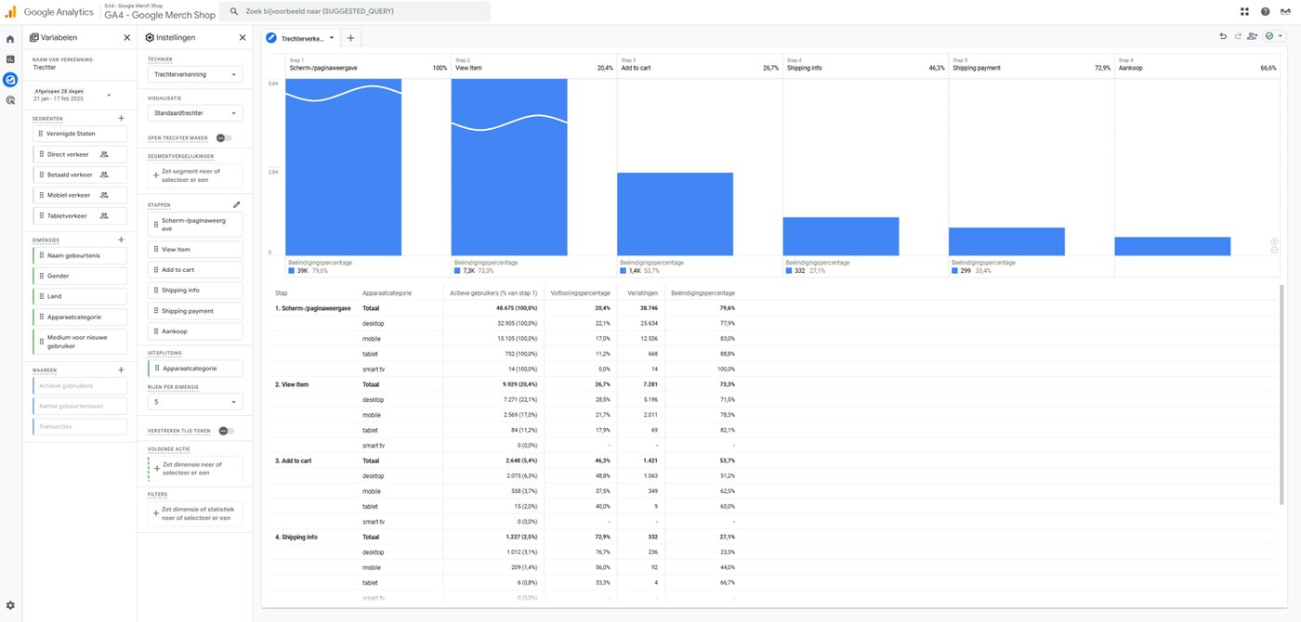This screenshot has width=1301, height=622.
Task: Select the Land dimension chip
Action: [80, 296]
